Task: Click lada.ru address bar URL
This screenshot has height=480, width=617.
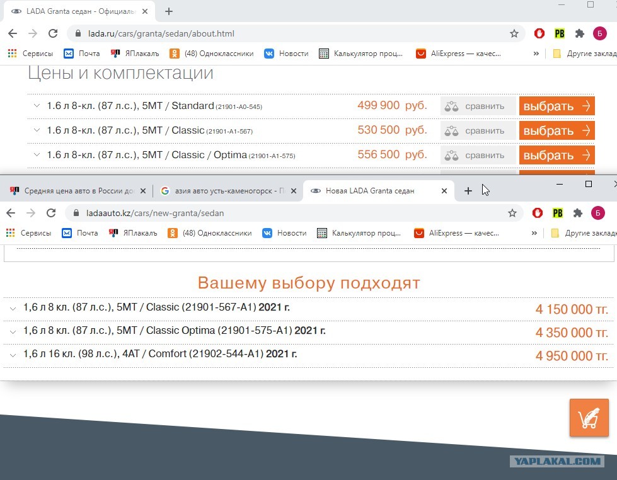Action: [x=161, y=33]
